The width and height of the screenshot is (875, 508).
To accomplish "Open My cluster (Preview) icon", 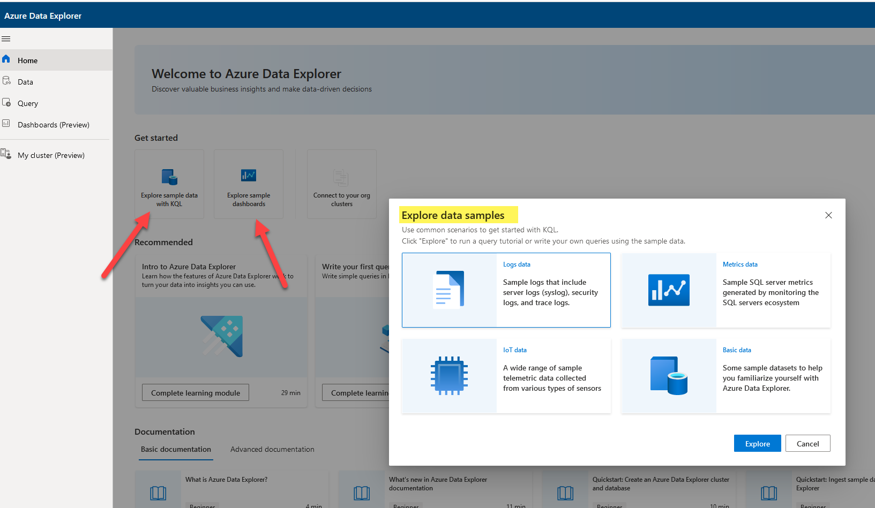I will [6, 154].
